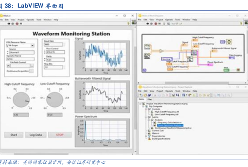This screenshot has height=167, width=248.
Task: Switch to the Files tab in Project Explorer
Action: tap(150, 99)
